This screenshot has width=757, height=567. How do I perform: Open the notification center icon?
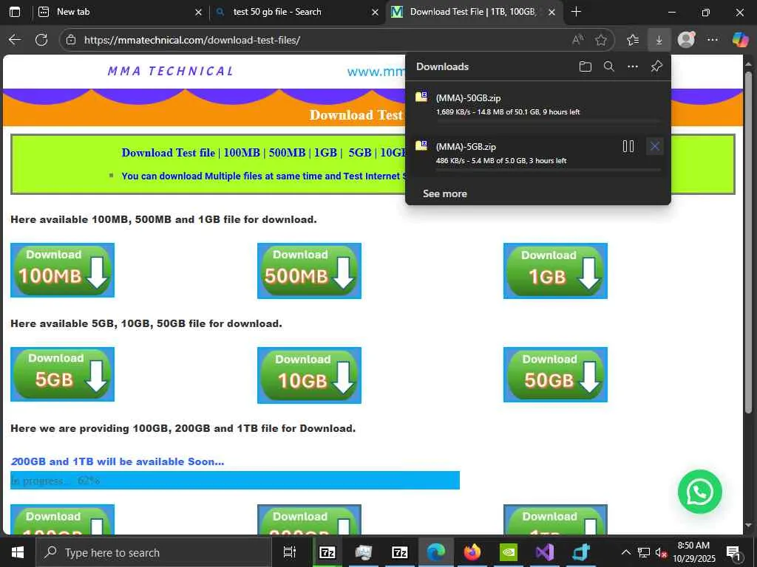734,552
